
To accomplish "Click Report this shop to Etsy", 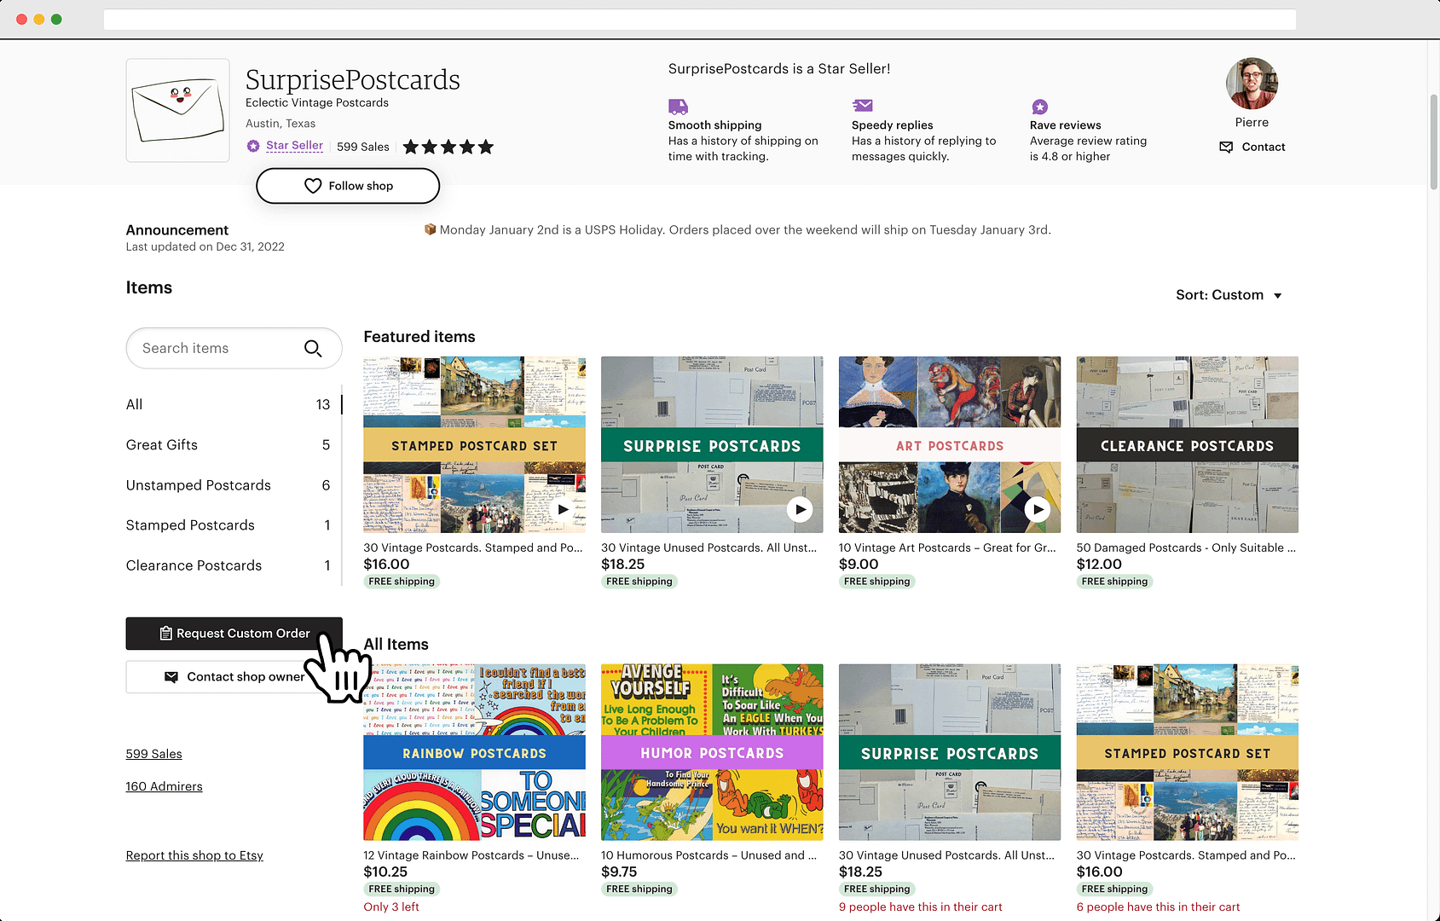I will (x=194, y=855).
